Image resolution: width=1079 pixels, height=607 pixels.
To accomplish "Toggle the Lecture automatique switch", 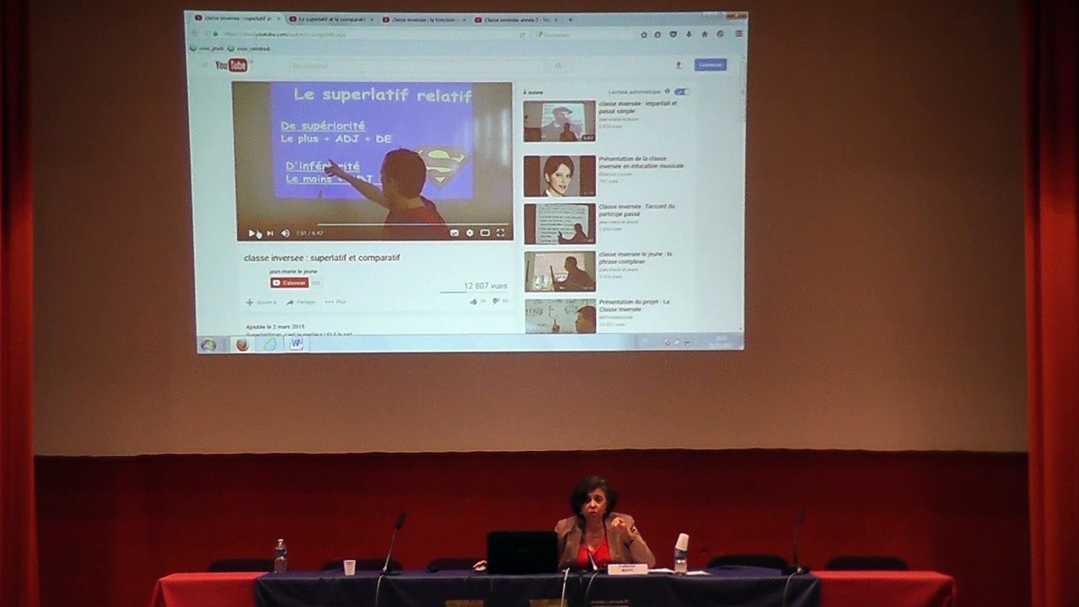I will pos(681,91).
